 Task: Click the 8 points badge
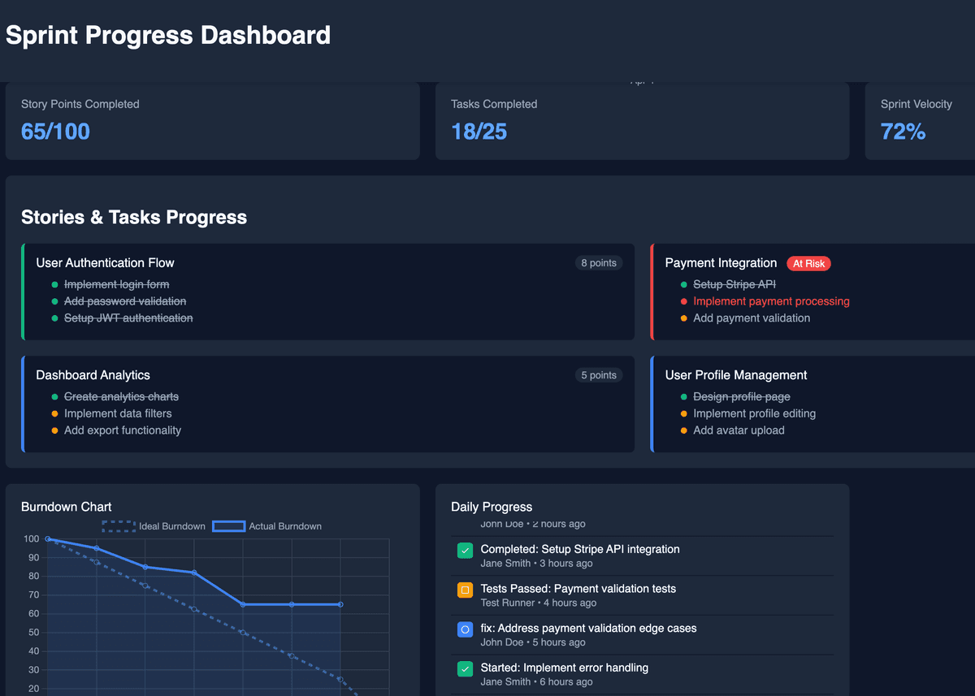tap(599, 263)
